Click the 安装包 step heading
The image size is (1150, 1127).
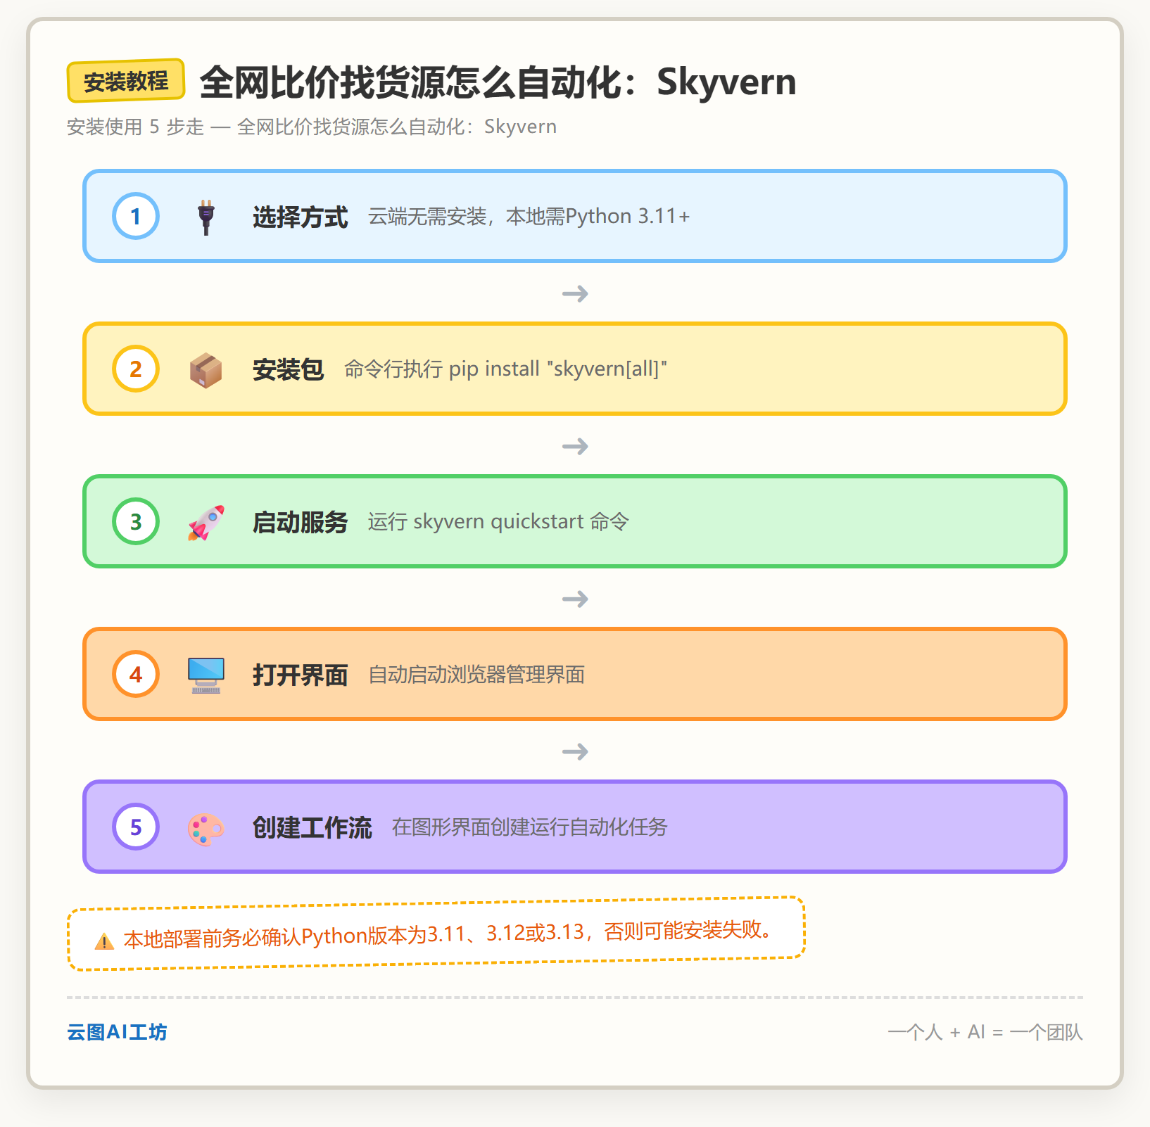(289, 369)
